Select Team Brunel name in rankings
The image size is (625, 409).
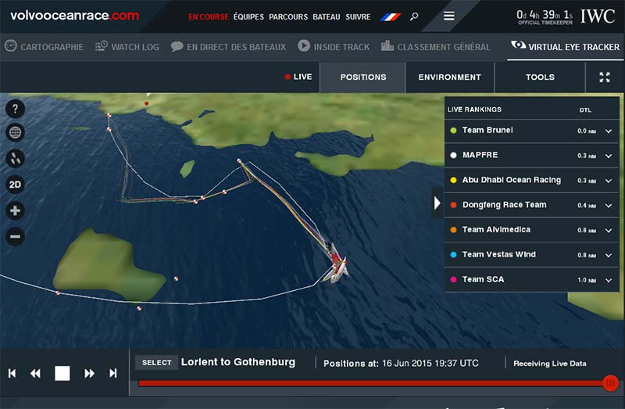pyautogui.click(x=487, y=130)
